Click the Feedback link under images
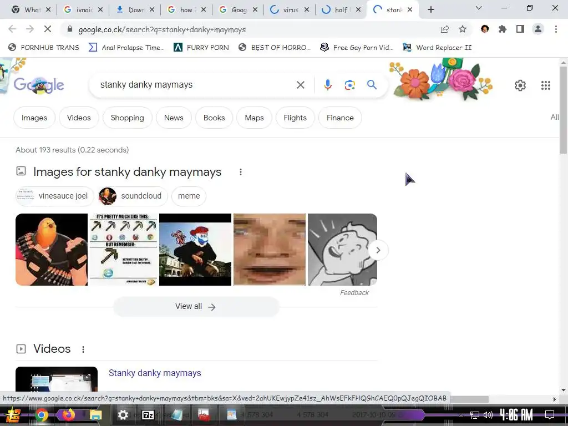The image size is (568, 426). point(354,293)
